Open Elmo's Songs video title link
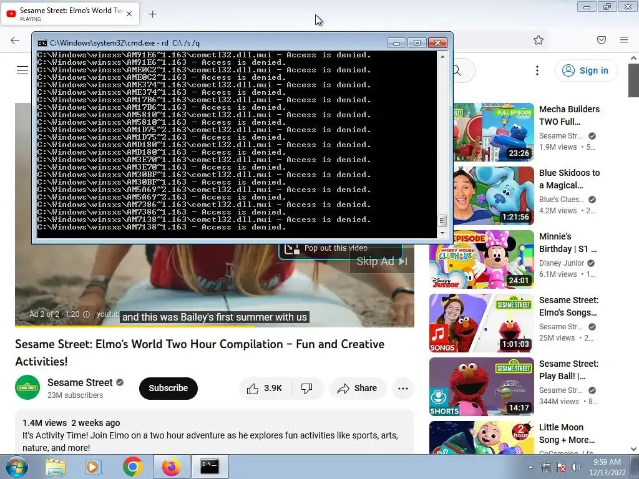This screenshot has width=639, height=479. pos(568,306)
